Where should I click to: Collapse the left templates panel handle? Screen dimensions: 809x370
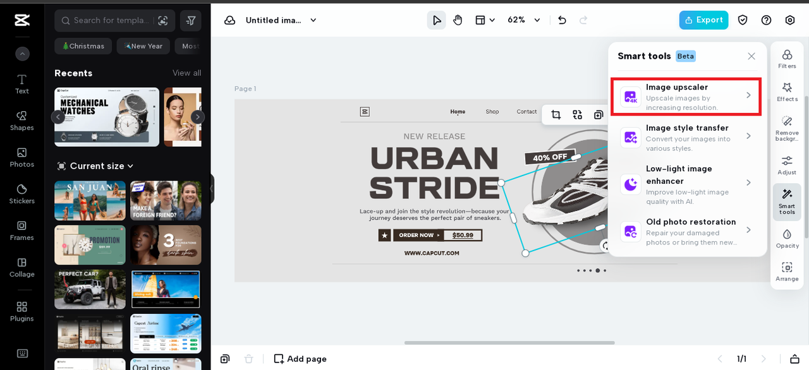[x=212, y=189]
